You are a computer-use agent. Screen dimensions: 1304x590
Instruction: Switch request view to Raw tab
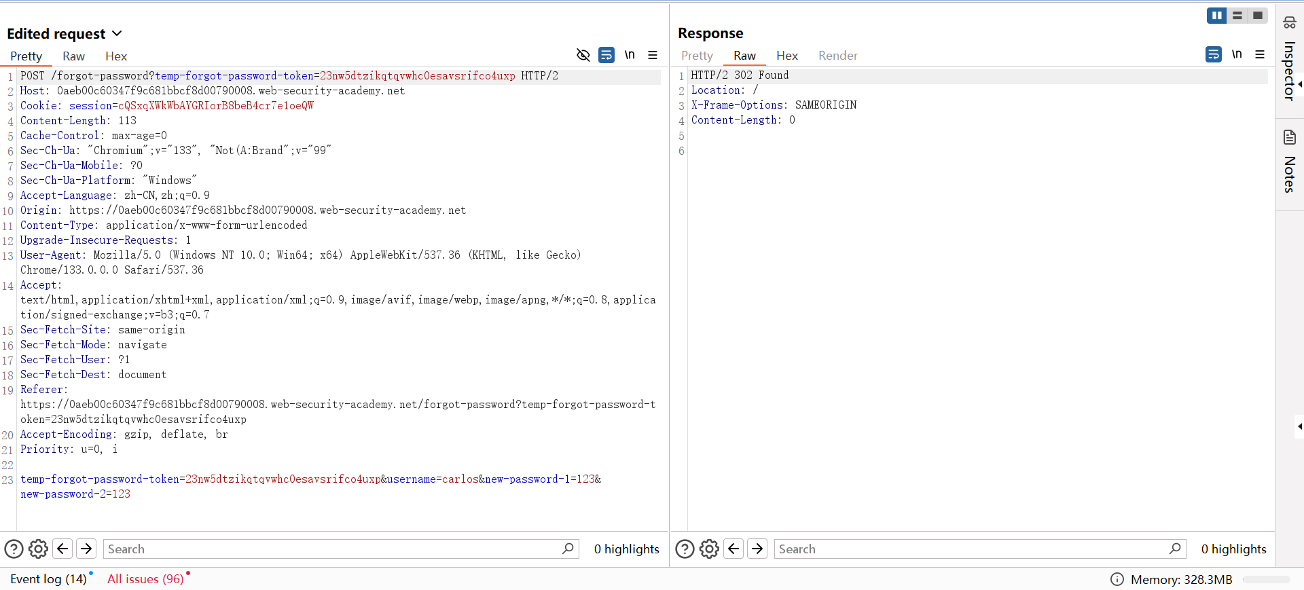[x=73, y=56]
